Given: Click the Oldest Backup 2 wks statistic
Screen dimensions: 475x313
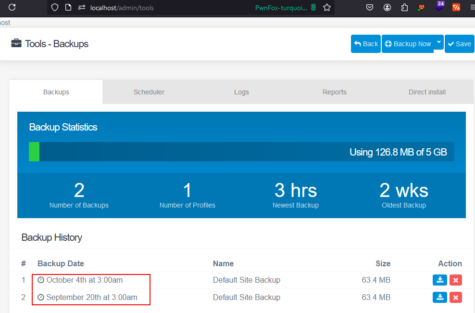Looking at the screenshot, I should tap(404, 195).
